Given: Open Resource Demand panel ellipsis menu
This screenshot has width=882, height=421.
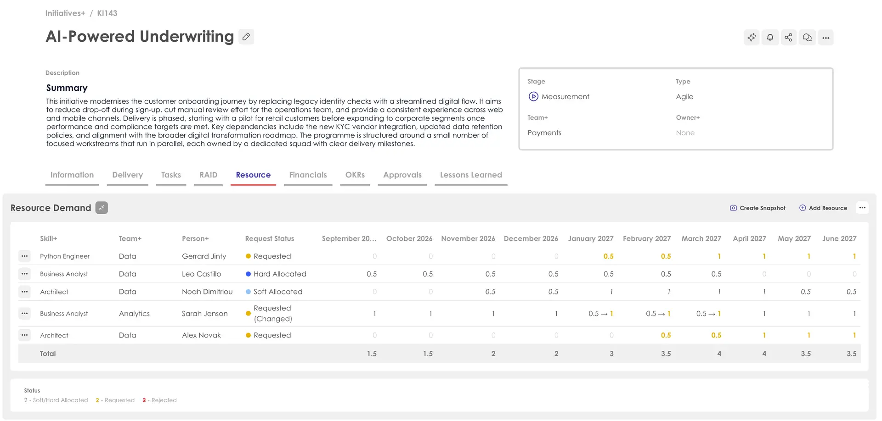Looking at the screenshot, I should tap(862, 208).
